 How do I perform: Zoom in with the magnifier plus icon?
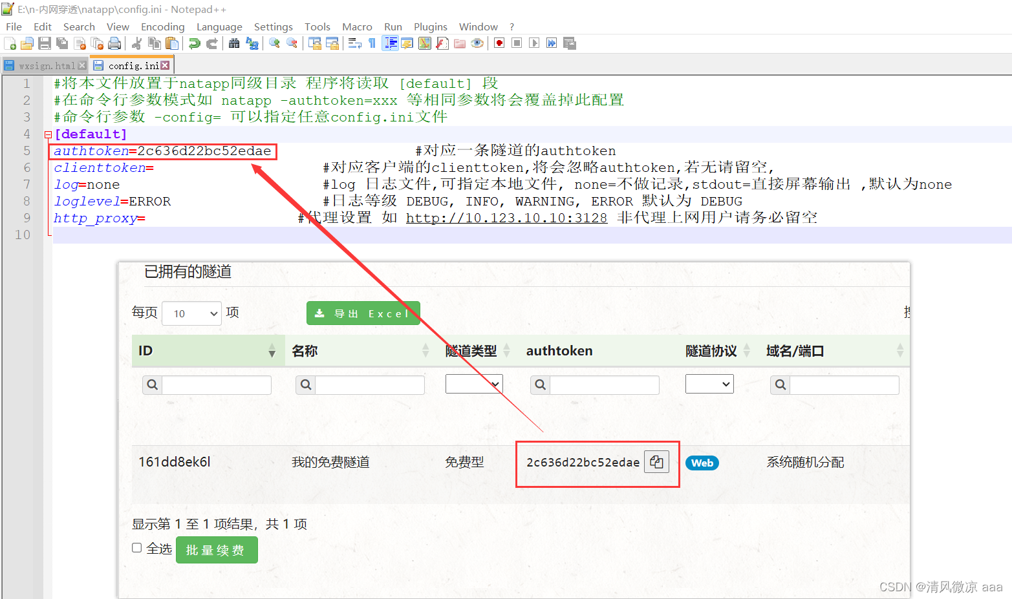point(274,43)
